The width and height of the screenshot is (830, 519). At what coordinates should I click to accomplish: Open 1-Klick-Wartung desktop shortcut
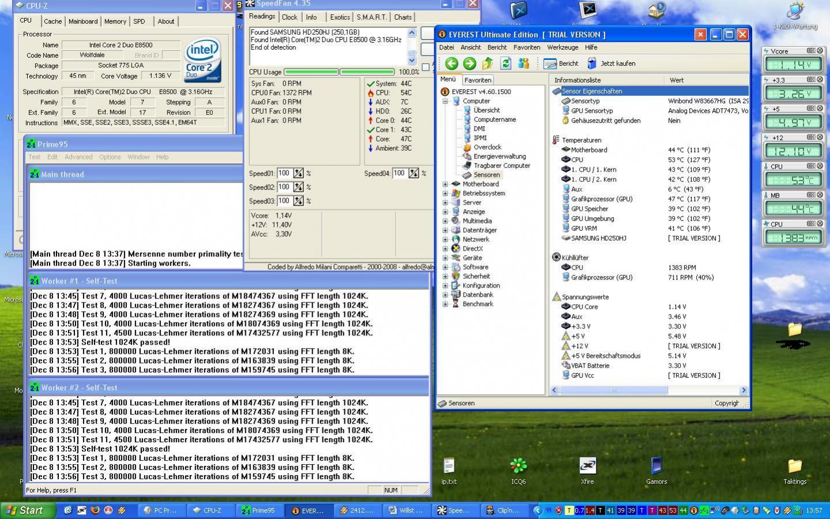(x=795, y=16)
